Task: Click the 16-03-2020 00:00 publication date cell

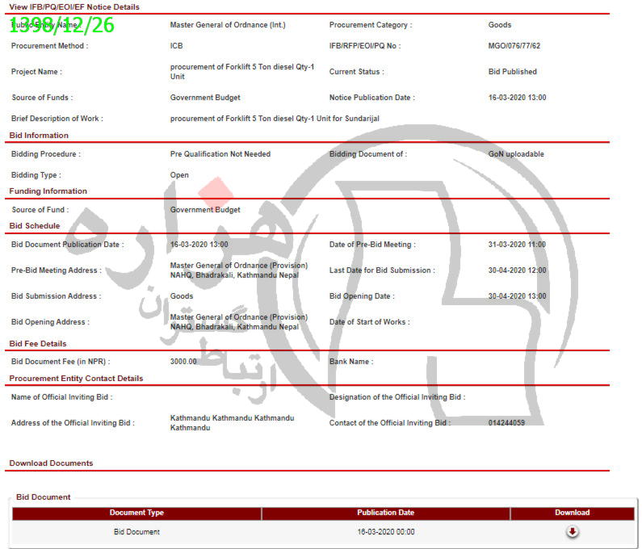Action: (385, 532)
